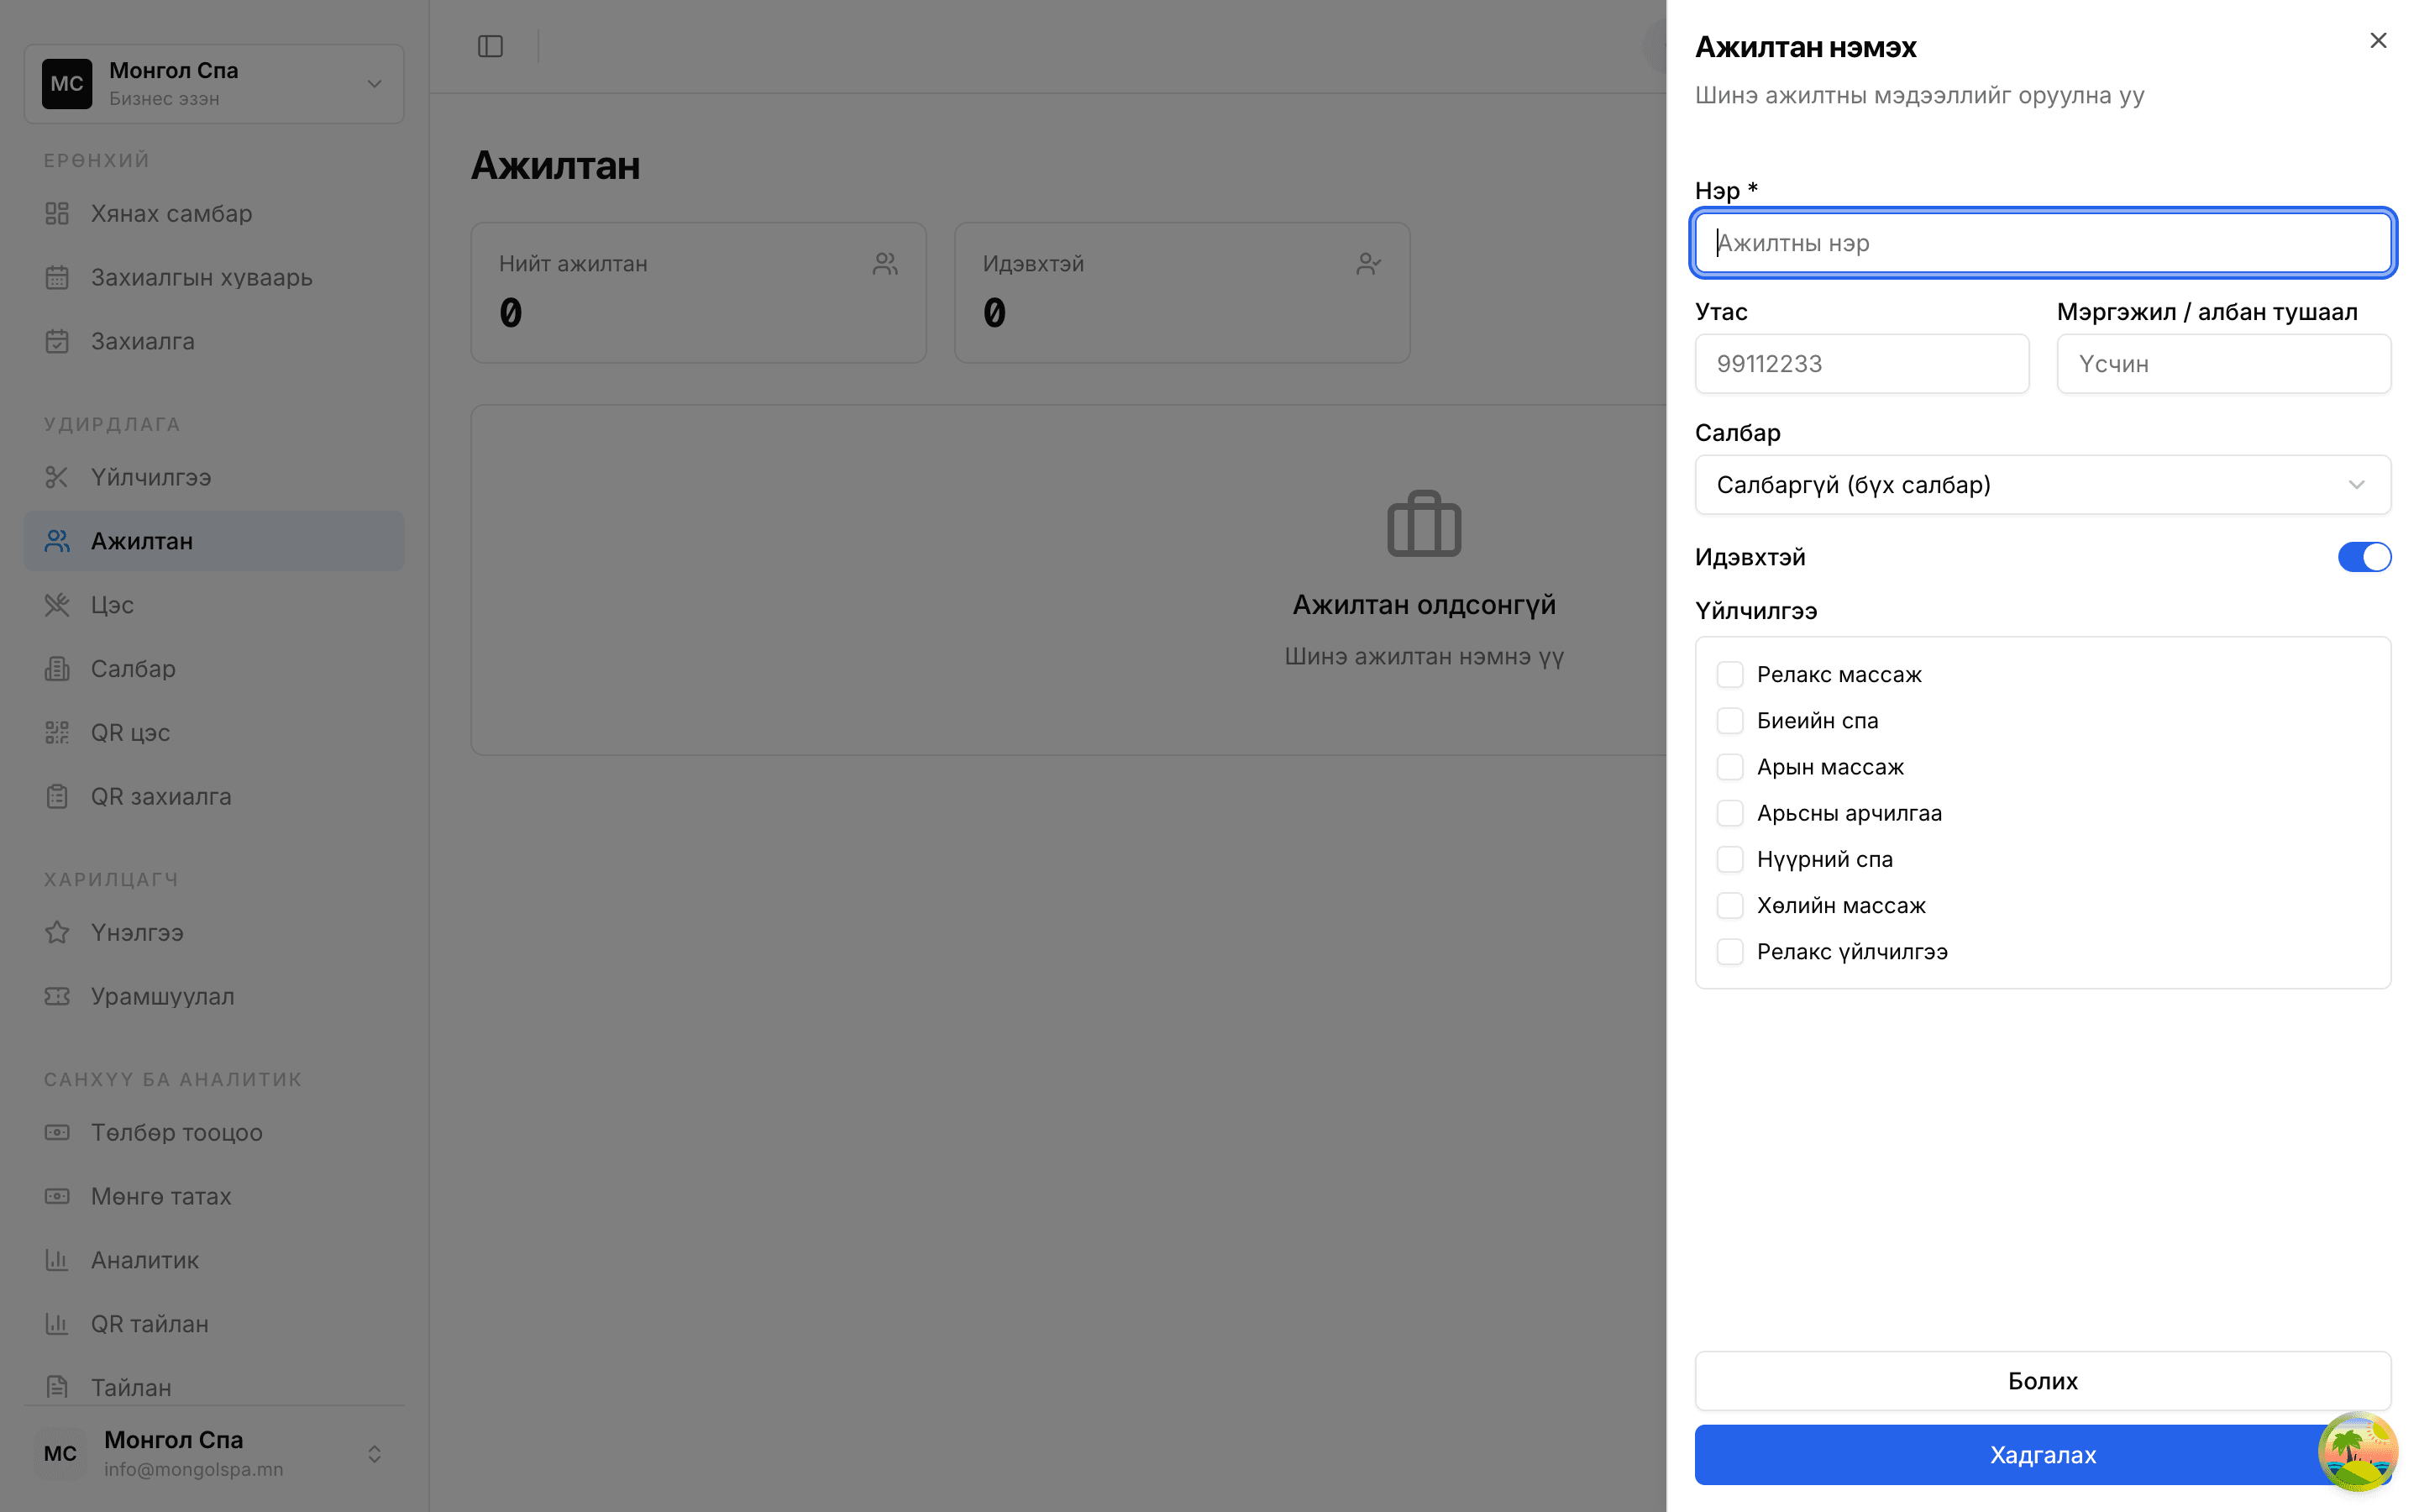The height and width of the screenshot is (1512, 2419).
Task: Click the Хадгалах save button
Action: (2042, 1454)
